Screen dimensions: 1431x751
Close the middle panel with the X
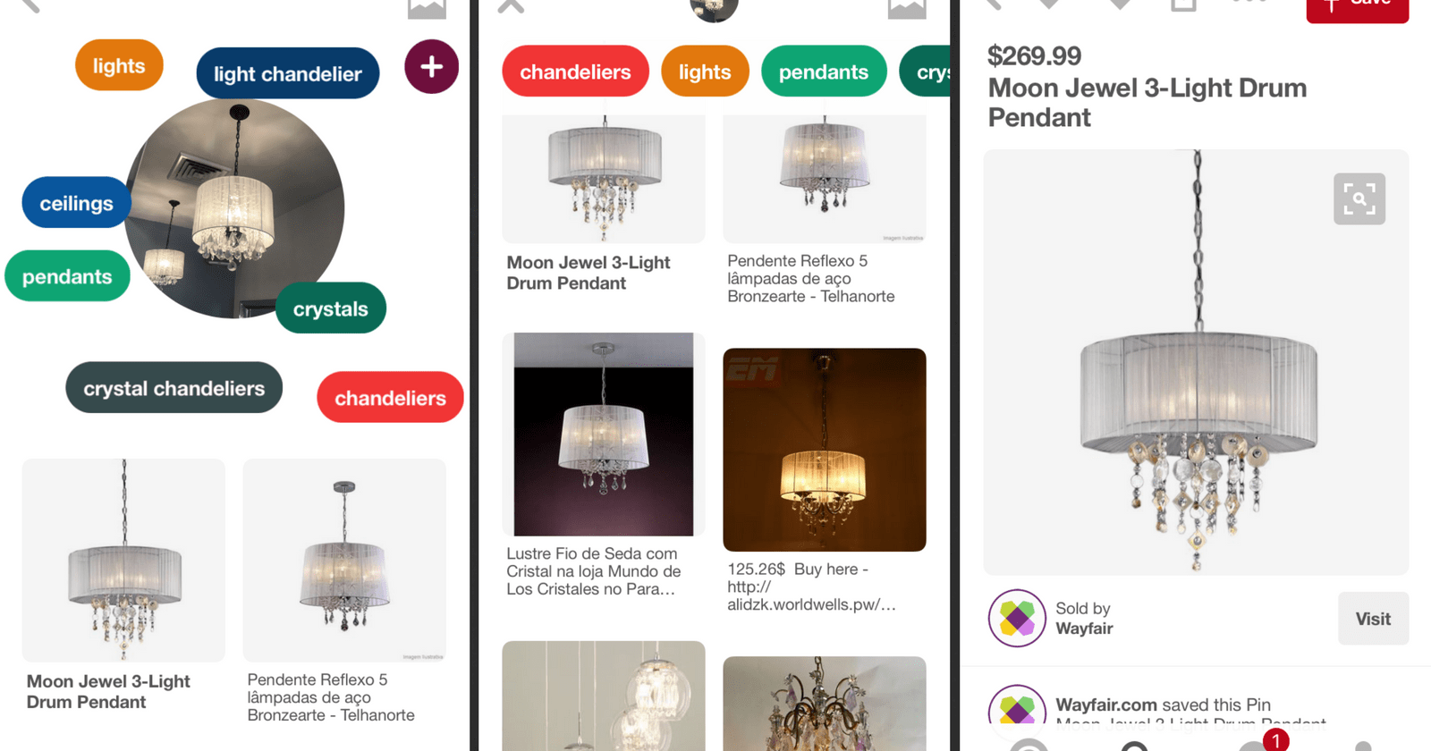[x=511, y=5]
